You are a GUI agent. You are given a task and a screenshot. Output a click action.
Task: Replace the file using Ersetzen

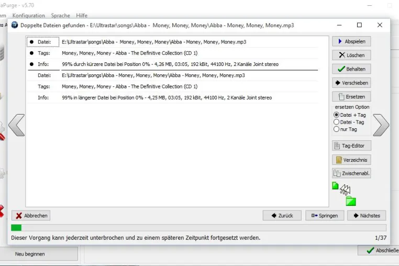(x=351, y=97)
